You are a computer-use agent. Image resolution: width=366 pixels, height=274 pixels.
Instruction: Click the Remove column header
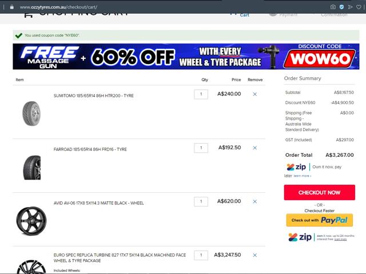255,80
